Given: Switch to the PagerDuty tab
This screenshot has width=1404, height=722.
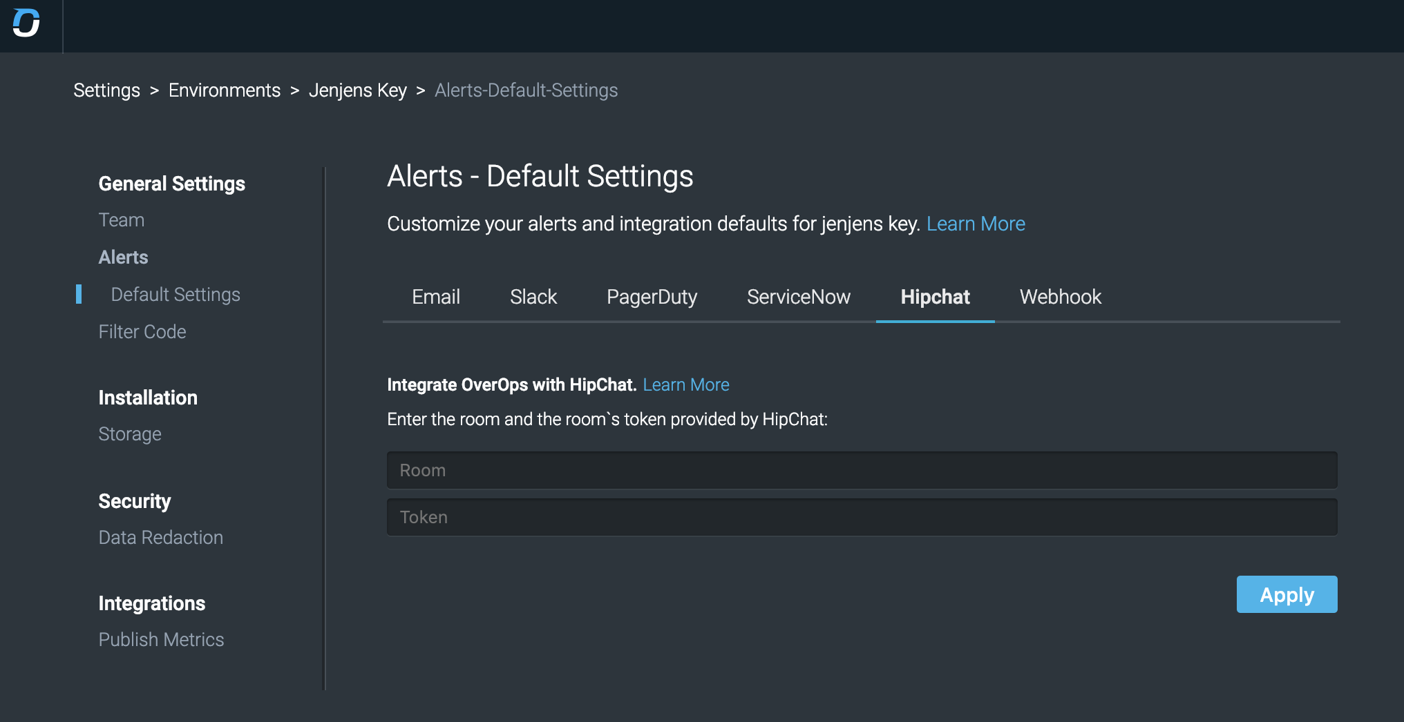Looking at the screenshot, I should (x=652, y=297).
